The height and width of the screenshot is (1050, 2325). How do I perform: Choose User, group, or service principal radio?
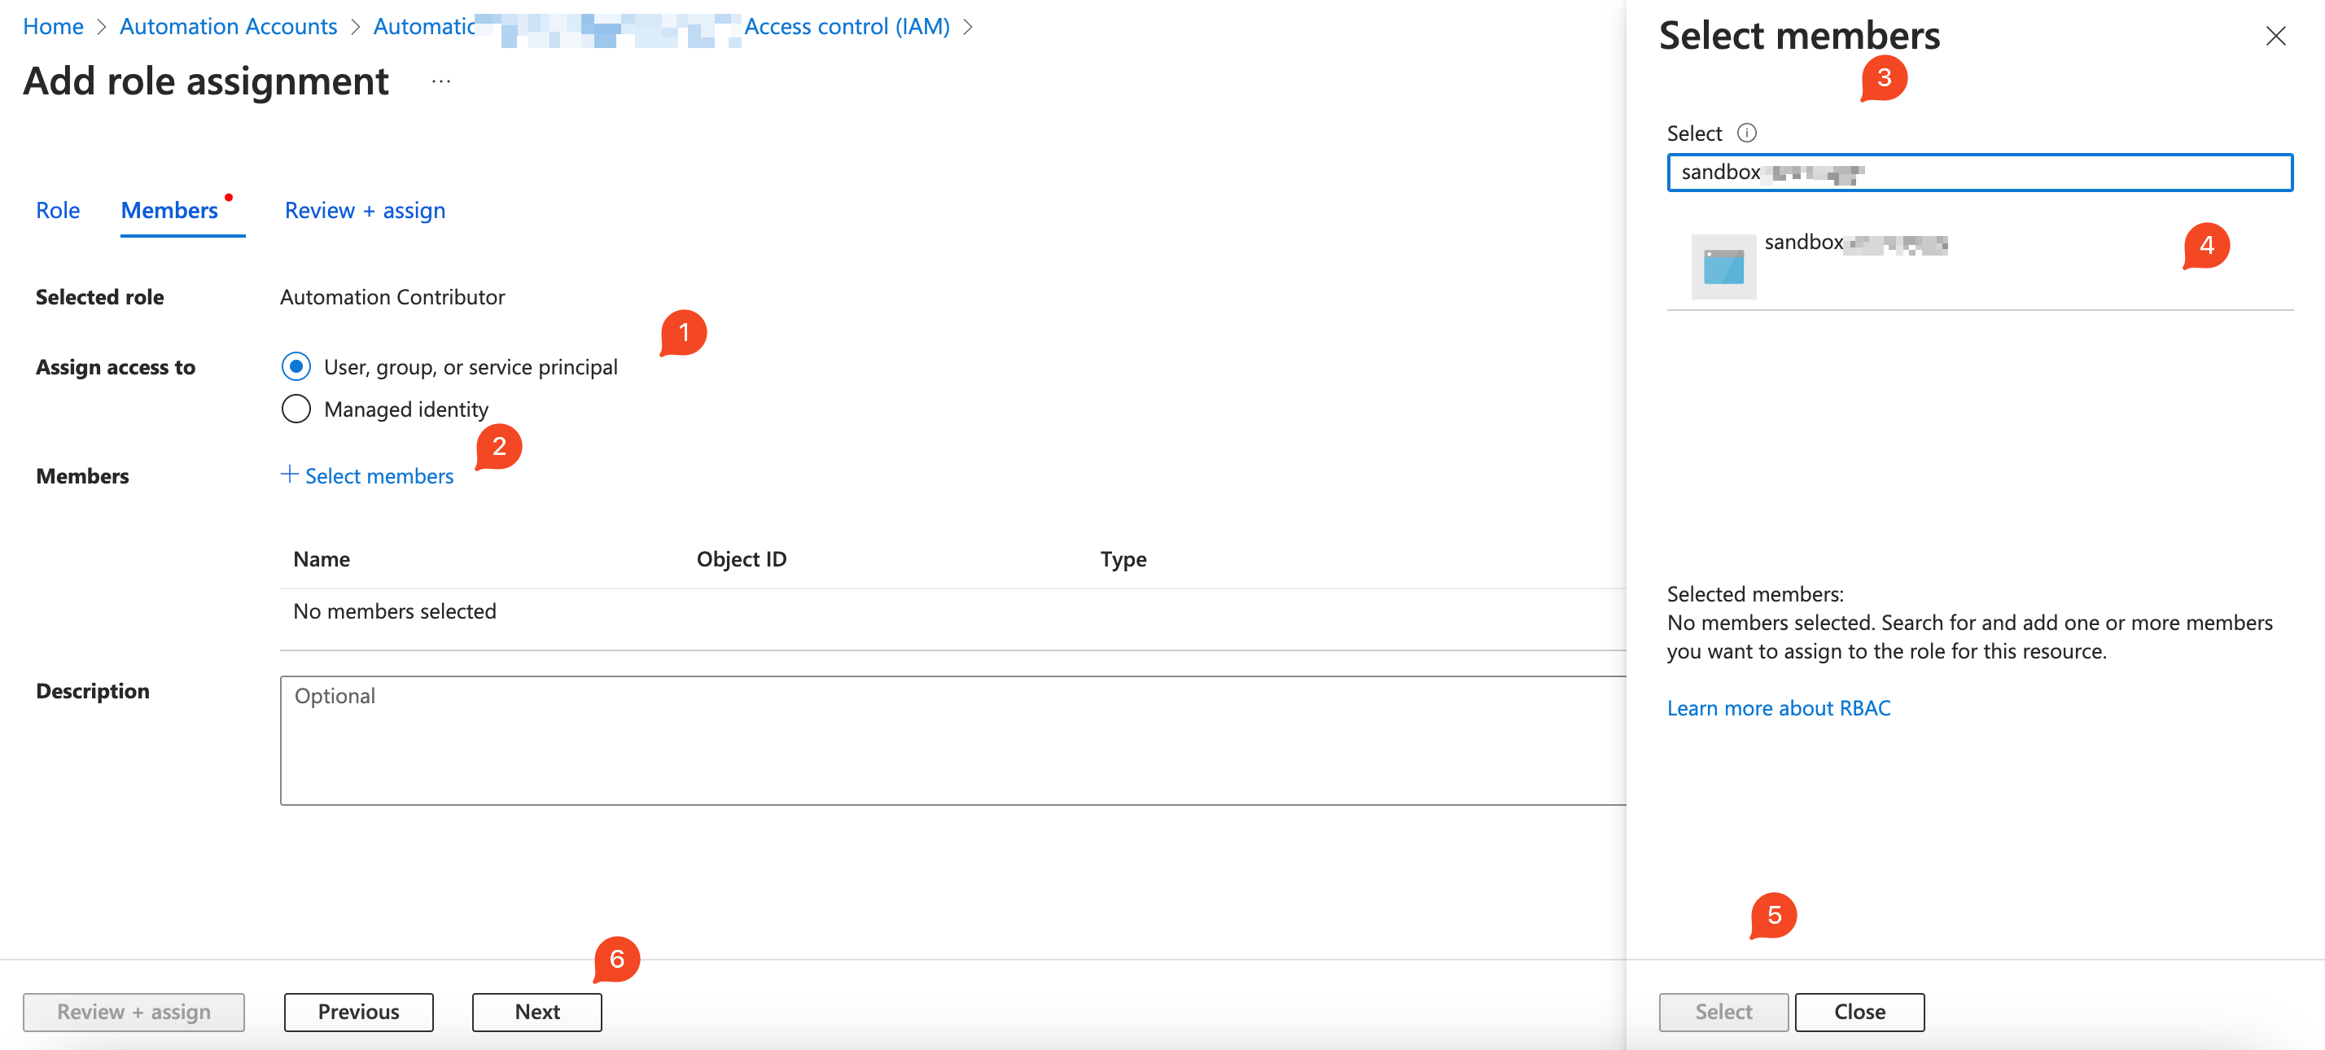pos(296,366)
